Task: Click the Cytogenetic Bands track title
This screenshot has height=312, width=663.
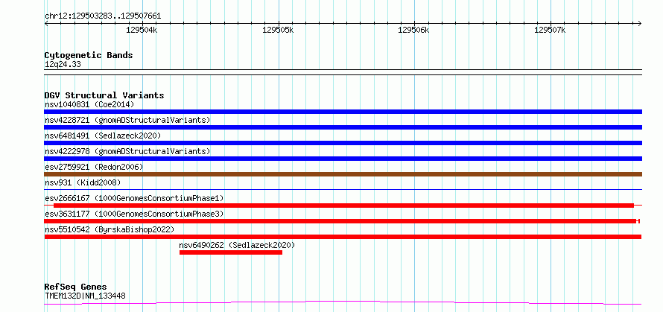Action: 89,55
